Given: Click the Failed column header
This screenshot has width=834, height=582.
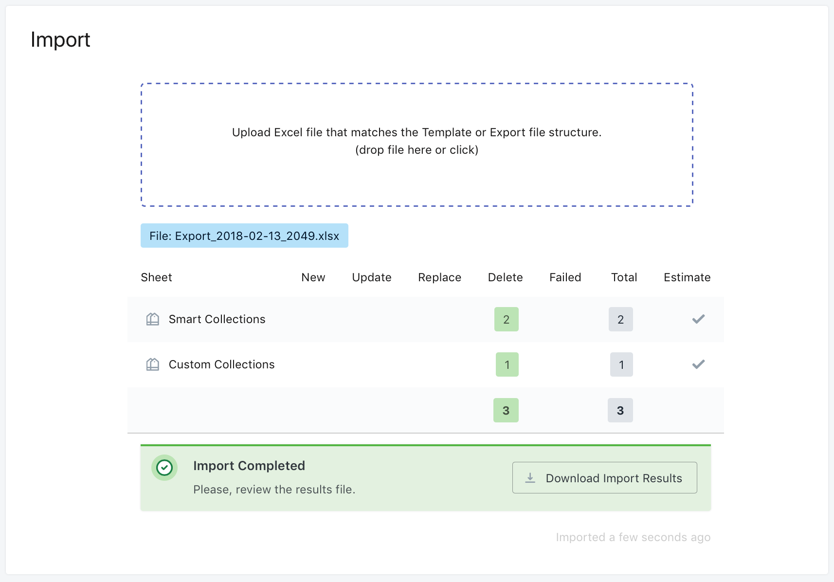Looking at the screenshot, I should [x=565, y=277].
